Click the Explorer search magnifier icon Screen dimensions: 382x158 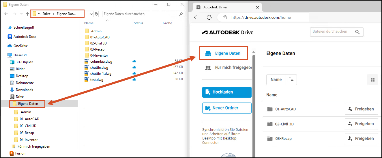click(x=181, y=14)
